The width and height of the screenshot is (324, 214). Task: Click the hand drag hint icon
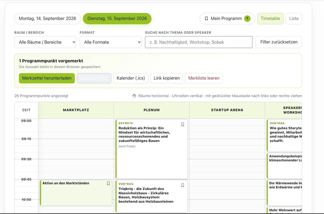click(134, 96)
